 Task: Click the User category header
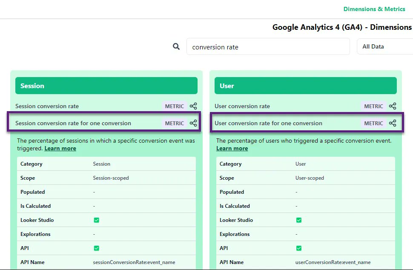[306, 86]
